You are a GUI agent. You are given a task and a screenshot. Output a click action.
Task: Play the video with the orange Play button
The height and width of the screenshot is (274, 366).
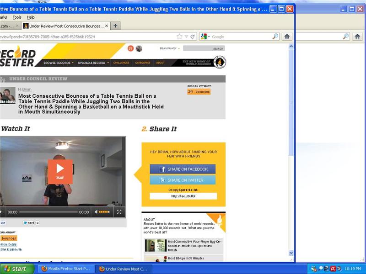point(60,172)
